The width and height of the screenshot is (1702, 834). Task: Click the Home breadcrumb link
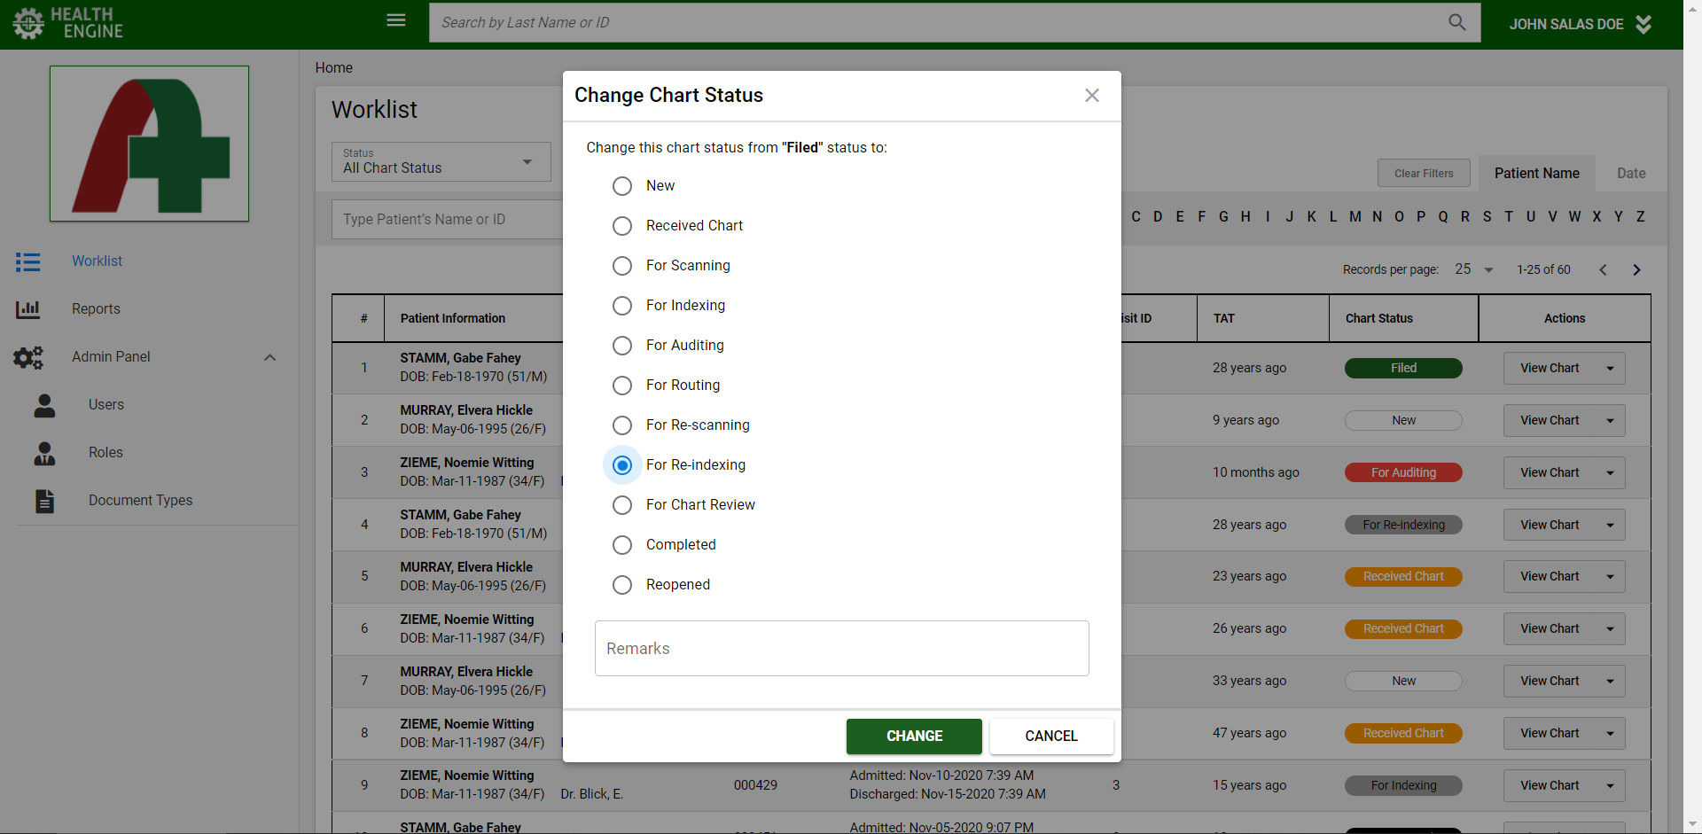point(333,68)
